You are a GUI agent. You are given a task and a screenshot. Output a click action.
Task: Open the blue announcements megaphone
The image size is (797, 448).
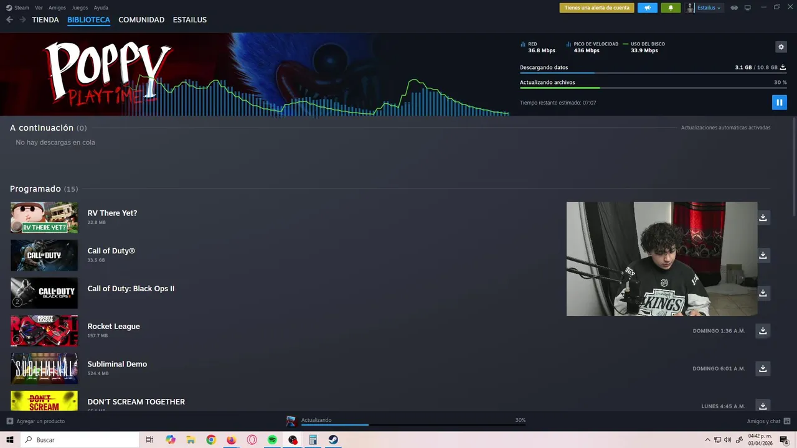[x=648, y=8]
